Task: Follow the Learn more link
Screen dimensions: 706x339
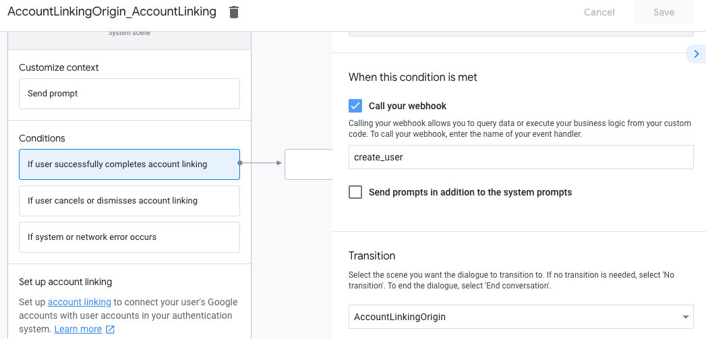Action: point(78,330)
